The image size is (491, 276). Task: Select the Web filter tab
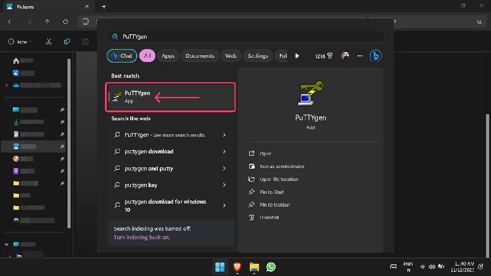[231, 56]
